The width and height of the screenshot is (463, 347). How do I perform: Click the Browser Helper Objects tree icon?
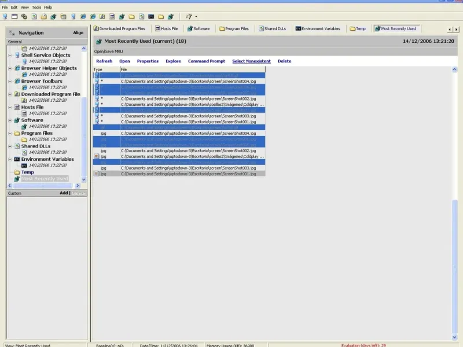(17, 68)
